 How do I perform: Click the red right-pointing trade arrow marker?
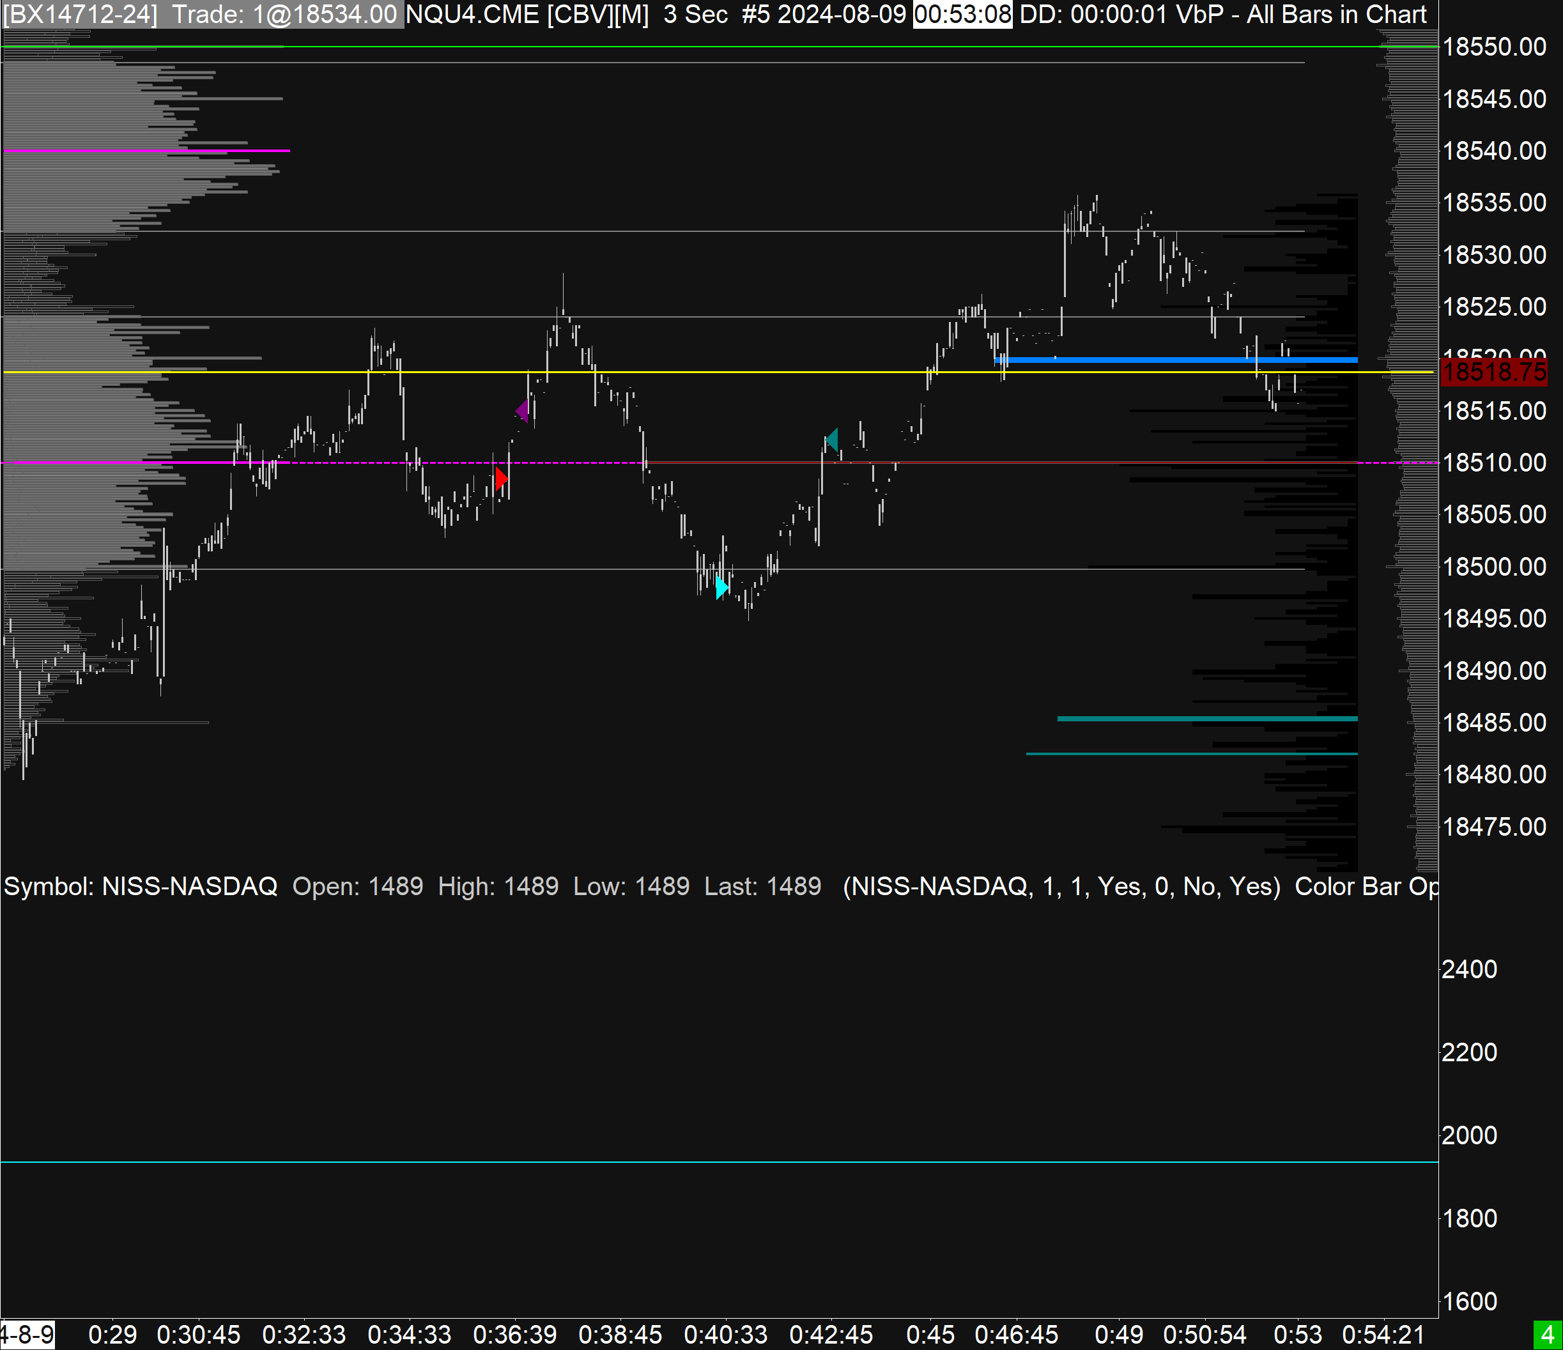(x=502, y=478)
